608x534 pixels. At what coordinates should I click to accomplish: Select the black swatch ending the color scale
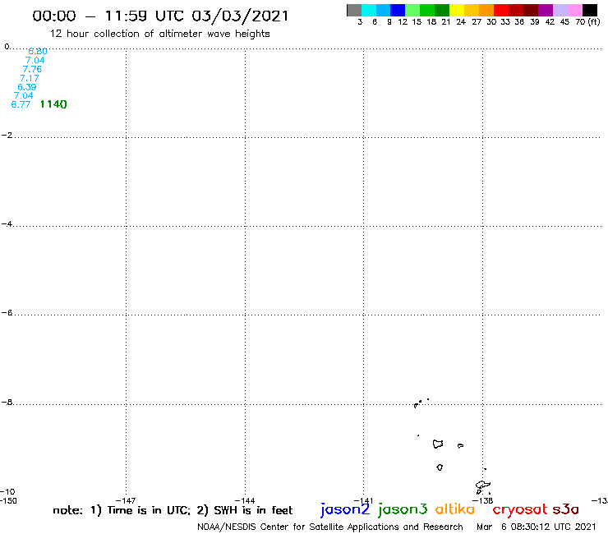point(589,10)
